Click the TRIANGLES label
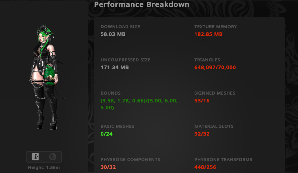The width and height of the screenshot is (298, 173). tap(207, 60)
